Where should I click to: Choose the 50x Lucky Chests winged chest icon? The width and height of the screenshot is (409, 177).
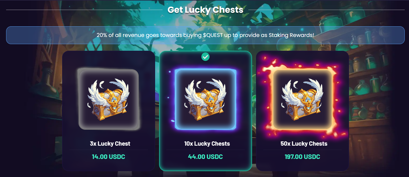click(x=302, y=99)
